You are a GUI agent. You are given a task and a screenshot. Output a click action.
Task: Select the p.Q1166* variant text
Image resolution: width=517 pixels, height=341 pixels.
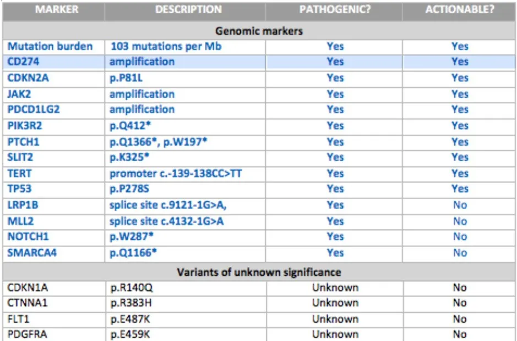133,252
